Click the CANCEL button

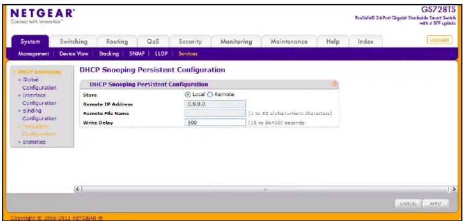coord(408,204)
